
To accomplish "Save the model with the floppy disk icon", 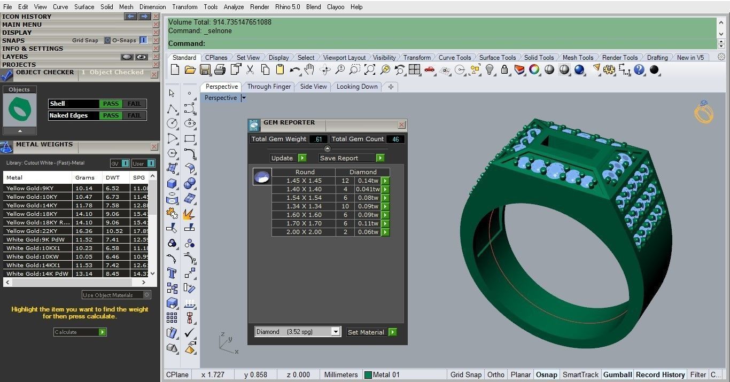I will (205, 69).
